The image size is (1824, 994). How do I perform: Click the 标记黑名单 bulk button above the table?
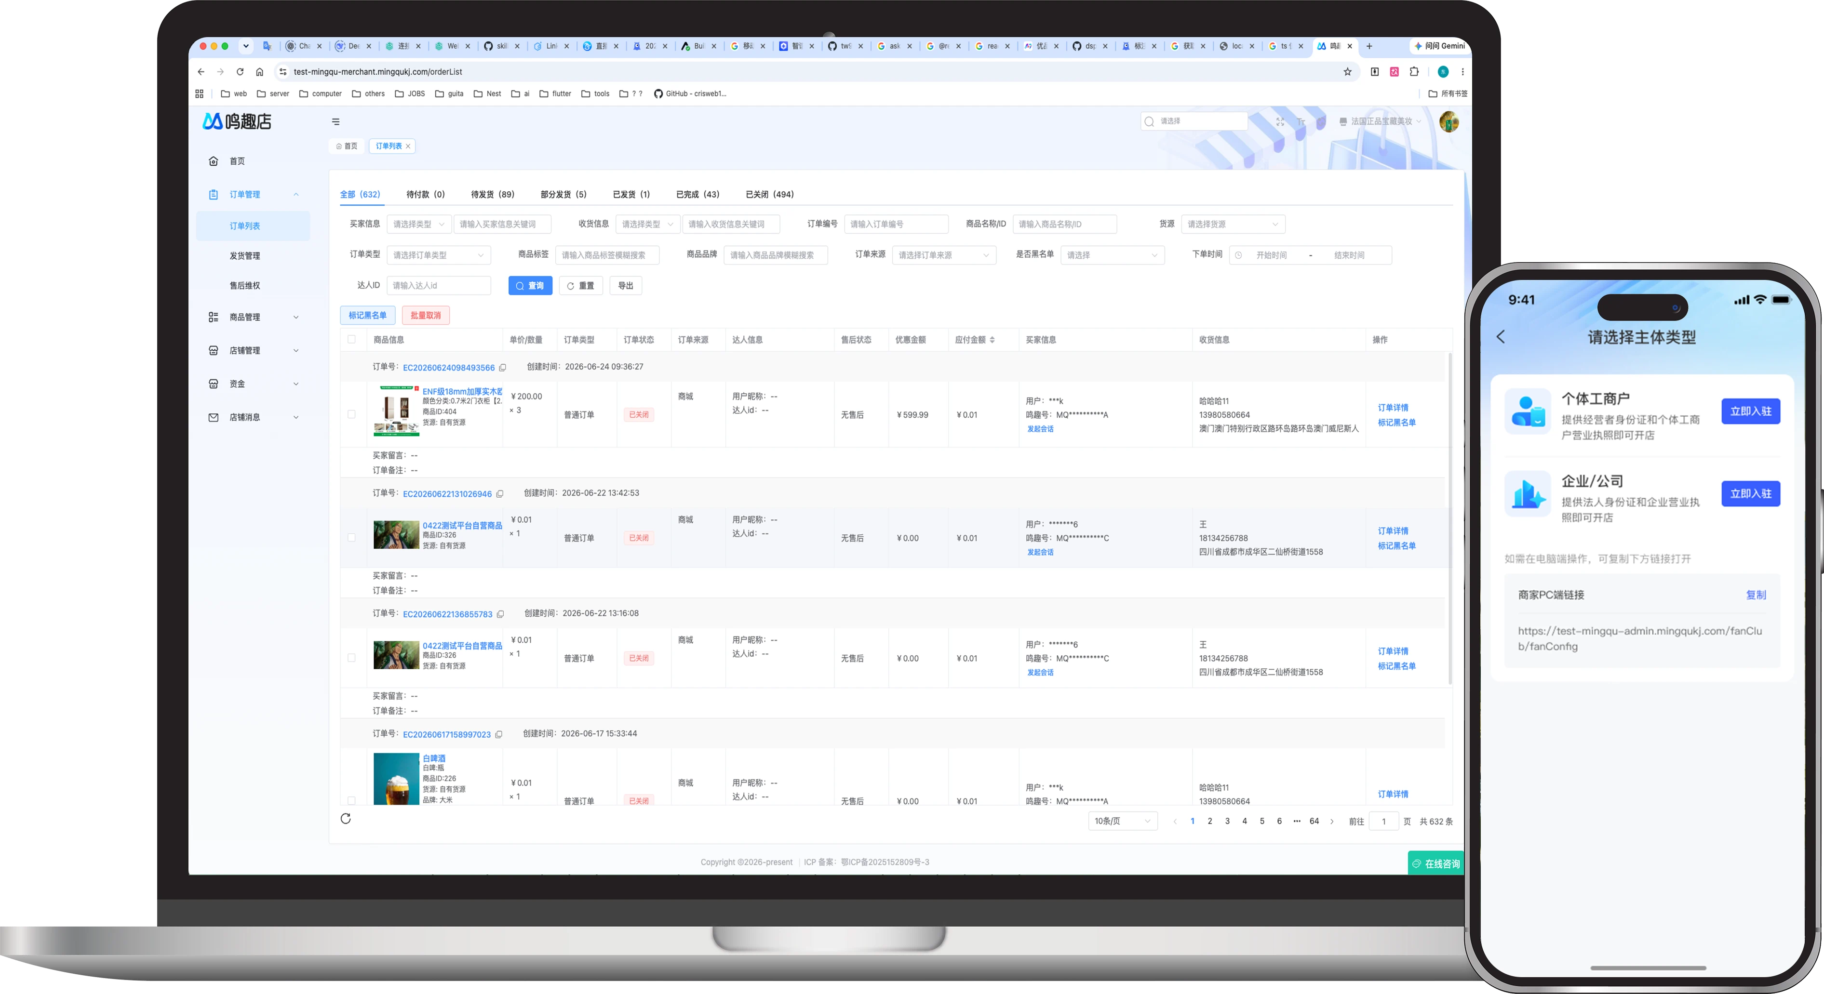point(367,316)
